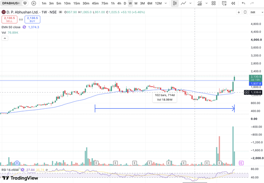Collapse the indicator legend with caret button
Screen dimensions: 264x183
click(5, 38)
